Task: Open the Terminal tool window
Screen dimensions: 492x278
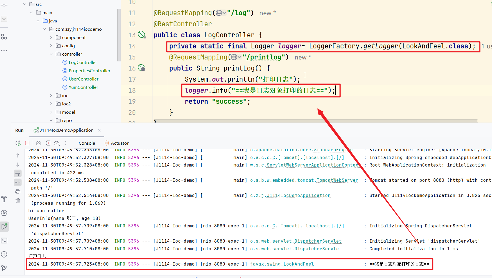Action: [x=4, y=240]
